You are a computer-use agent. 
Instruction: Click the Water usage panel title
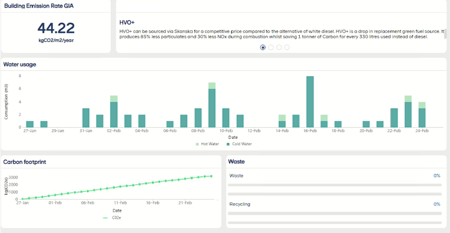20,64
